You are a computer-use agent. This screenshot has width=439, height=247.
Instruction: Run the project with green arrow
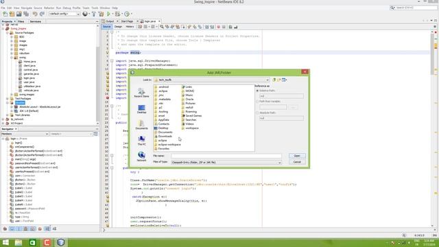pos(108,14)
